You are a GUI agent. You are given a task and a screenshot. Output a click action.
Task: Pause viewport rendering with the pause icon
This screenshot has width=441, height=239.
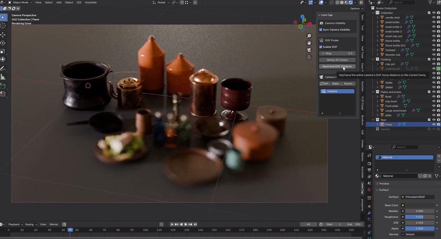pyautogui.click(x=361, y=2)
